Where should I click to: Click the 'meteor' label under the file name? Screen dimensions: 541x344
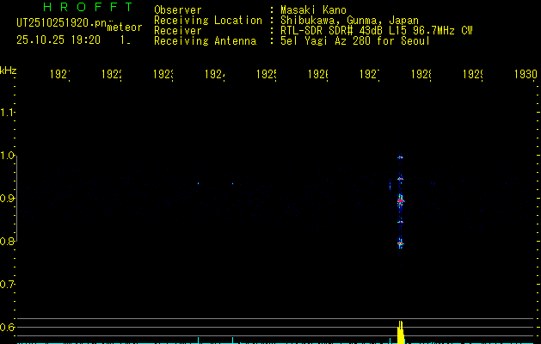(125, 28)
